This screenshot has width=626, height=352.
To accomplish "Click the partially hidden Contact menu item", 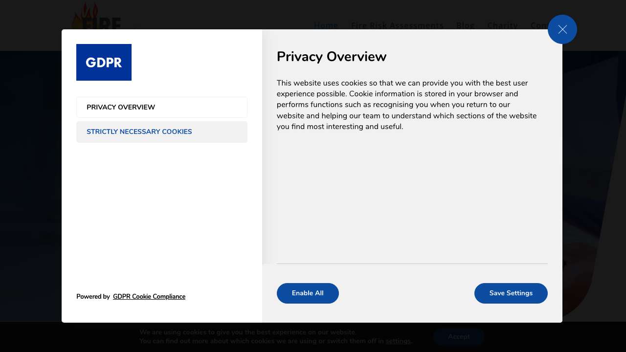I will click(538, 25).
